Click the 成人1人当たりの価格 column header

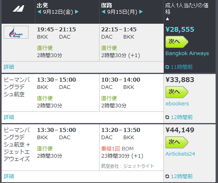[x=187, y=8]
